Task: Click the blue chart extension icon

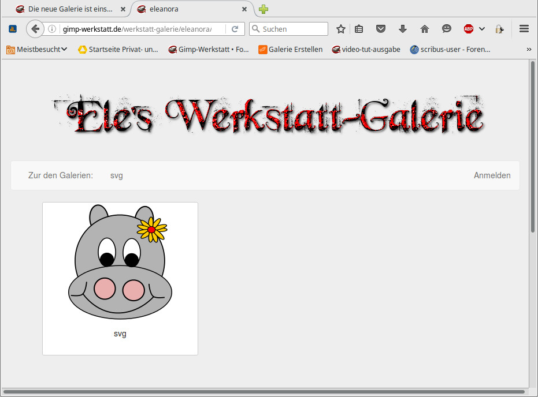Action: tap(13, 29)
